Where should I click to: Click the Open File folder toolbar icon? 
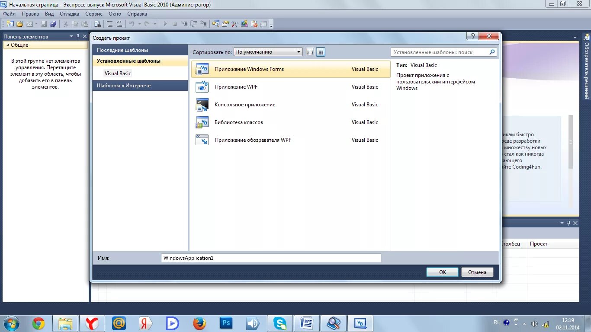20,24
